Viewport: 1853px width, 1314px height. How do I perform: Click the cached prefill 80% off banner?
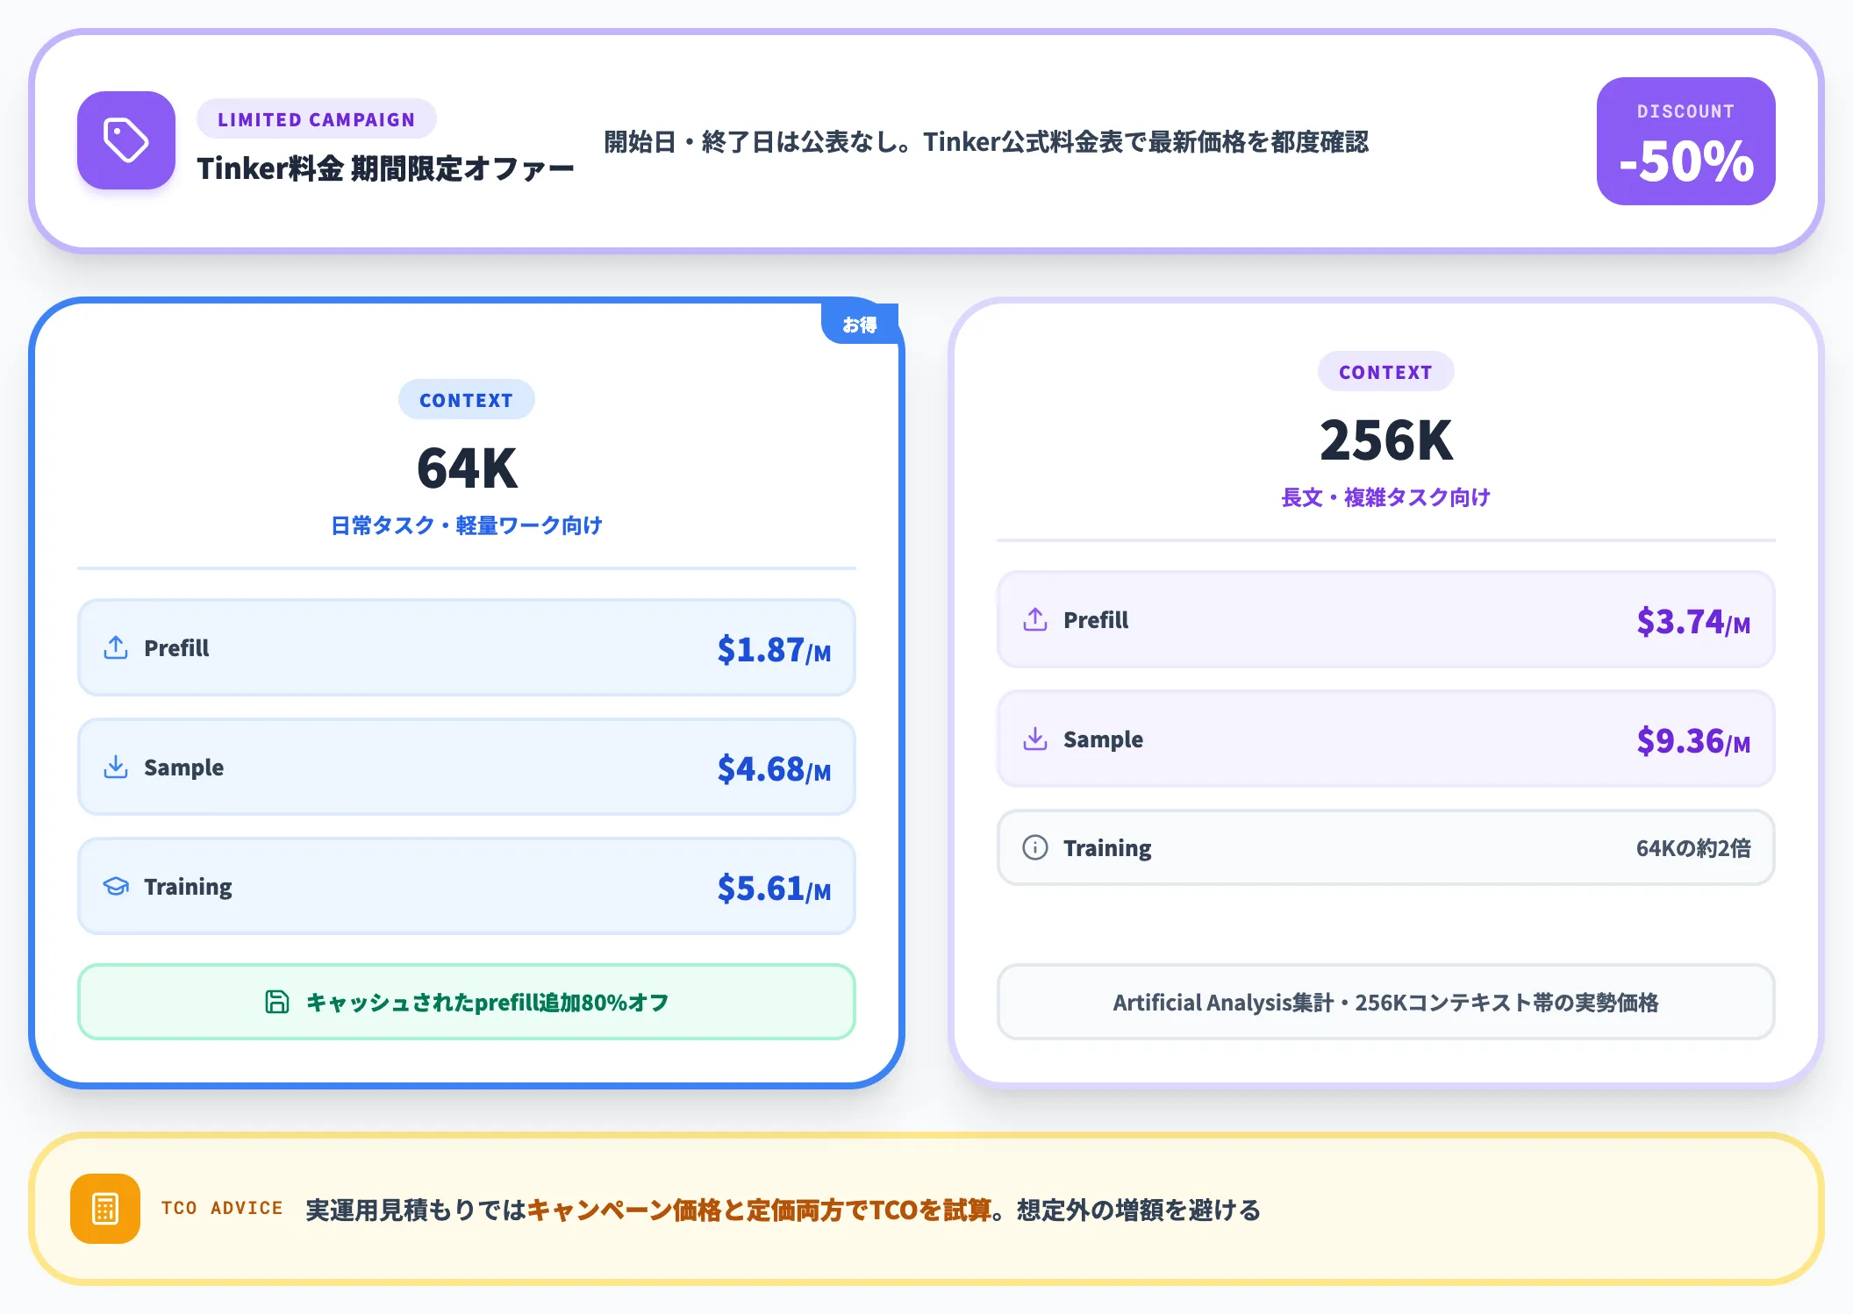467,1002
